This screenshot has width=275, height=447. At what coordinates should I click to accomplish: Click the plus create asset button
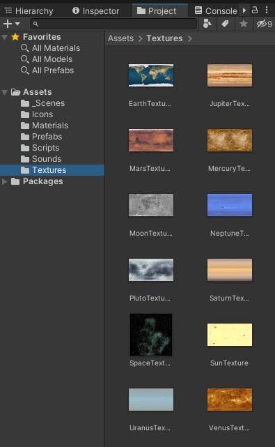pyautogui.click(x=8, y=24)
